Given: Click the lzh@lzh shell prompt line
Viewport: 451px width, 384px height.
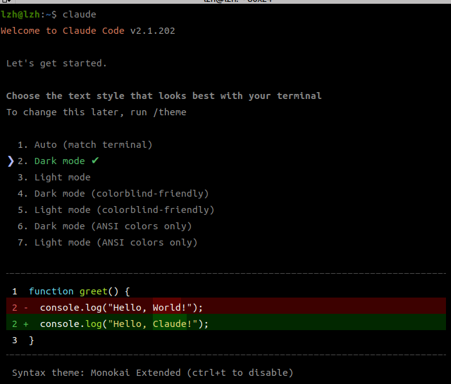Looking at the screenshot, I should click(48, 14).
